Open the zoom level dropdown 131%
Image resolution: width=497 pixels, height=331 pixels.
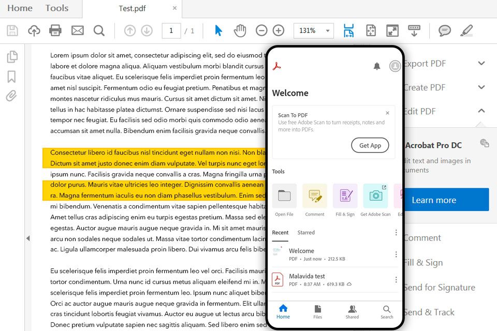click(314, 31)
